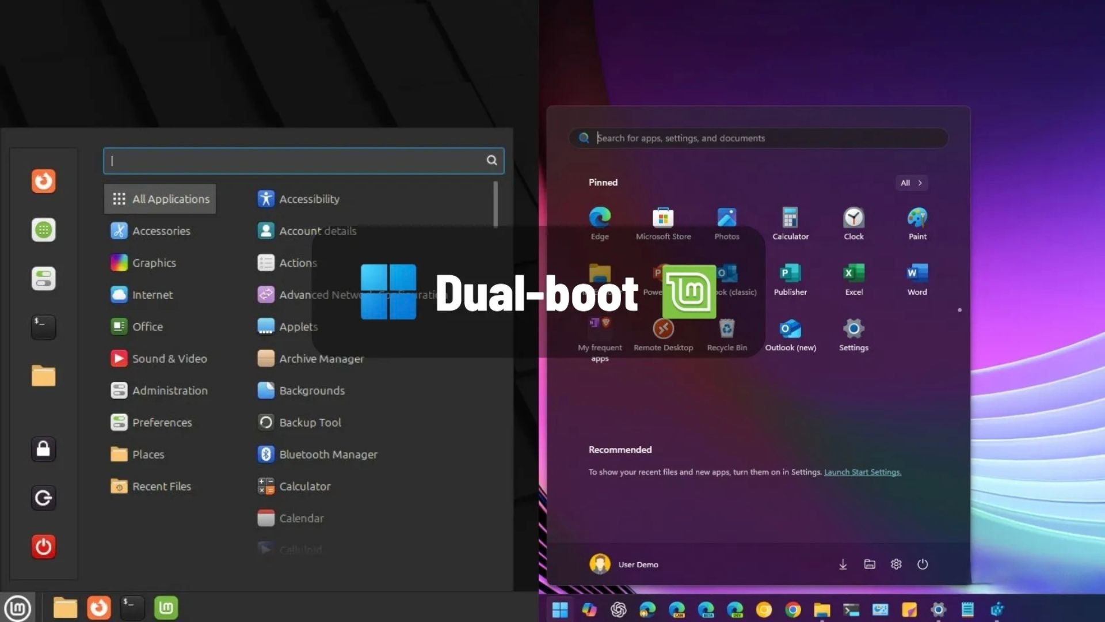Click the Launch Start Settings link
This screenshot has height=622, width=1105.
click(863, 472)
